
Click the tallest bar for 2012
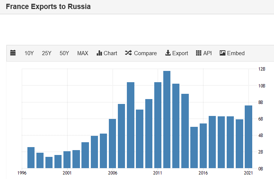click(167, 120)
